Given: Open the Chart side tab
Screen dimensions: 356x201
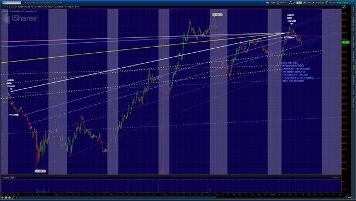Looking at the screenshot, I should coord(354,67).
